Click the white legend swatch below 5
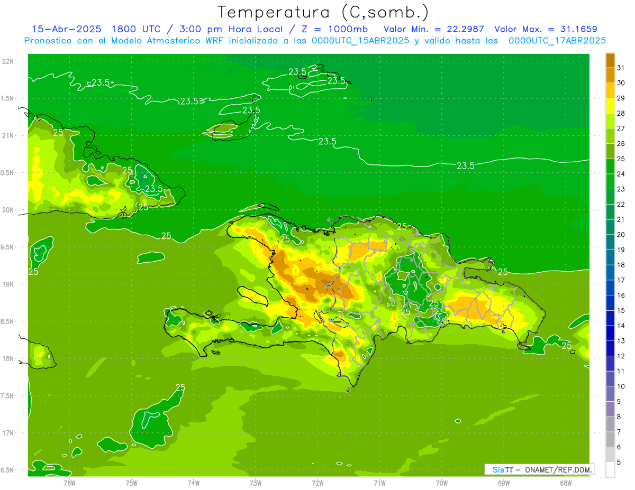The height and width of the screenshot is (490, 635). tap(610, 470)
